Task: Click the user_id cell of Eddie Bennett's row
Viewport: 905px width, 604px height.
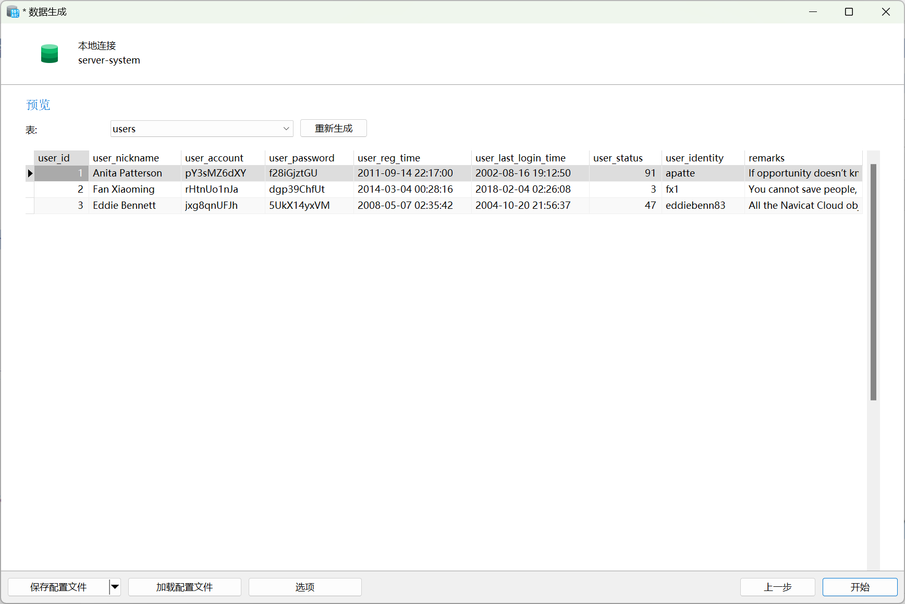Action: tap(62, 206)
